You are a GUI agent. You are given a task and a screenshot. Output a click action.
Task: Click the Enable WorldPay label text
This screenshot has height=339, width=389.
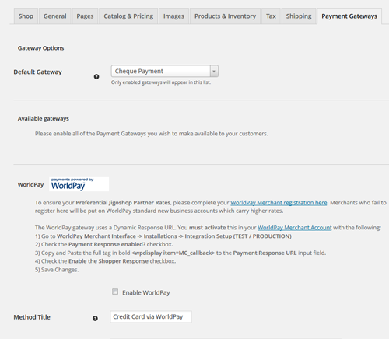coord(146,292)
